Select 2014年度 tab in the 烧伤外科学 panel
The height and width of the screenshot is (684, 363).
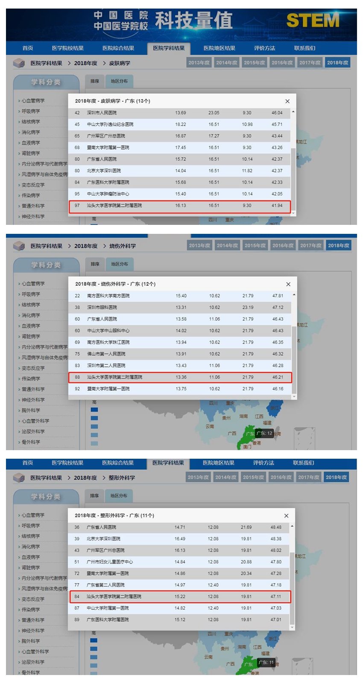point(228,245)
